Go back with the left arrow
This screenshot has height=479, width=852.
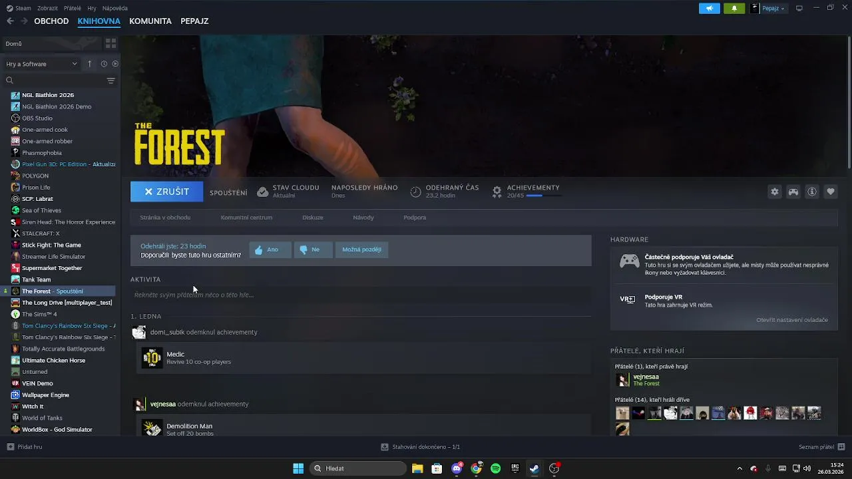10,21
